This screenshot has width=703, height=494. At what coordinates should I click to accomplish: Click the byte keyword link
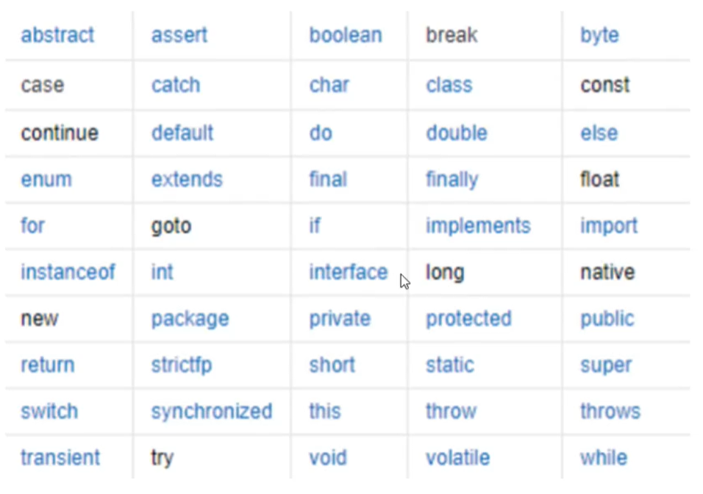599,36
